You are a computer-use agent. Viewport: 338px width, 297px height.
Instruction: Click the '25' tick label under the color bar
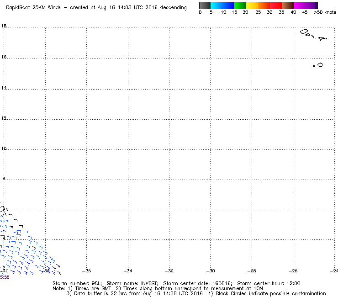[258, 12]
